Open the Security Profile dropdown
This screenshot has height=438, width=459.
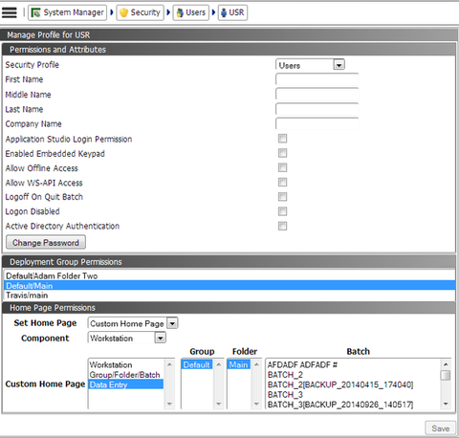click(310, 65)
